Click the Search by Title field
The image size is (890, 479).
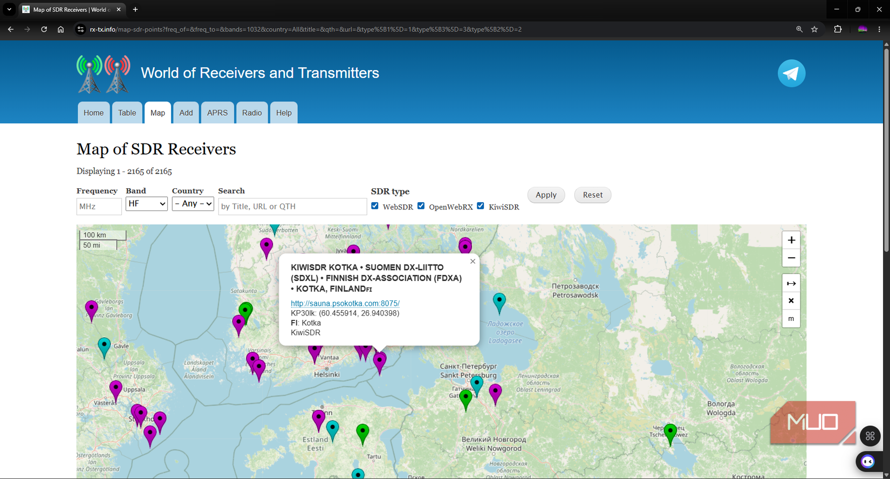click(292, 207)
